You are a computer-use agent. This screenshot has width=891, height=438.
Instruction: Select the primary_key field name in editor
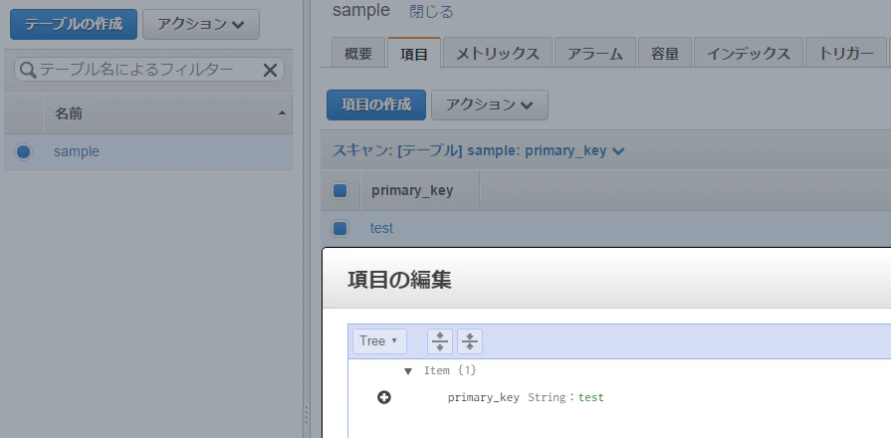click(x=483, y=397)
